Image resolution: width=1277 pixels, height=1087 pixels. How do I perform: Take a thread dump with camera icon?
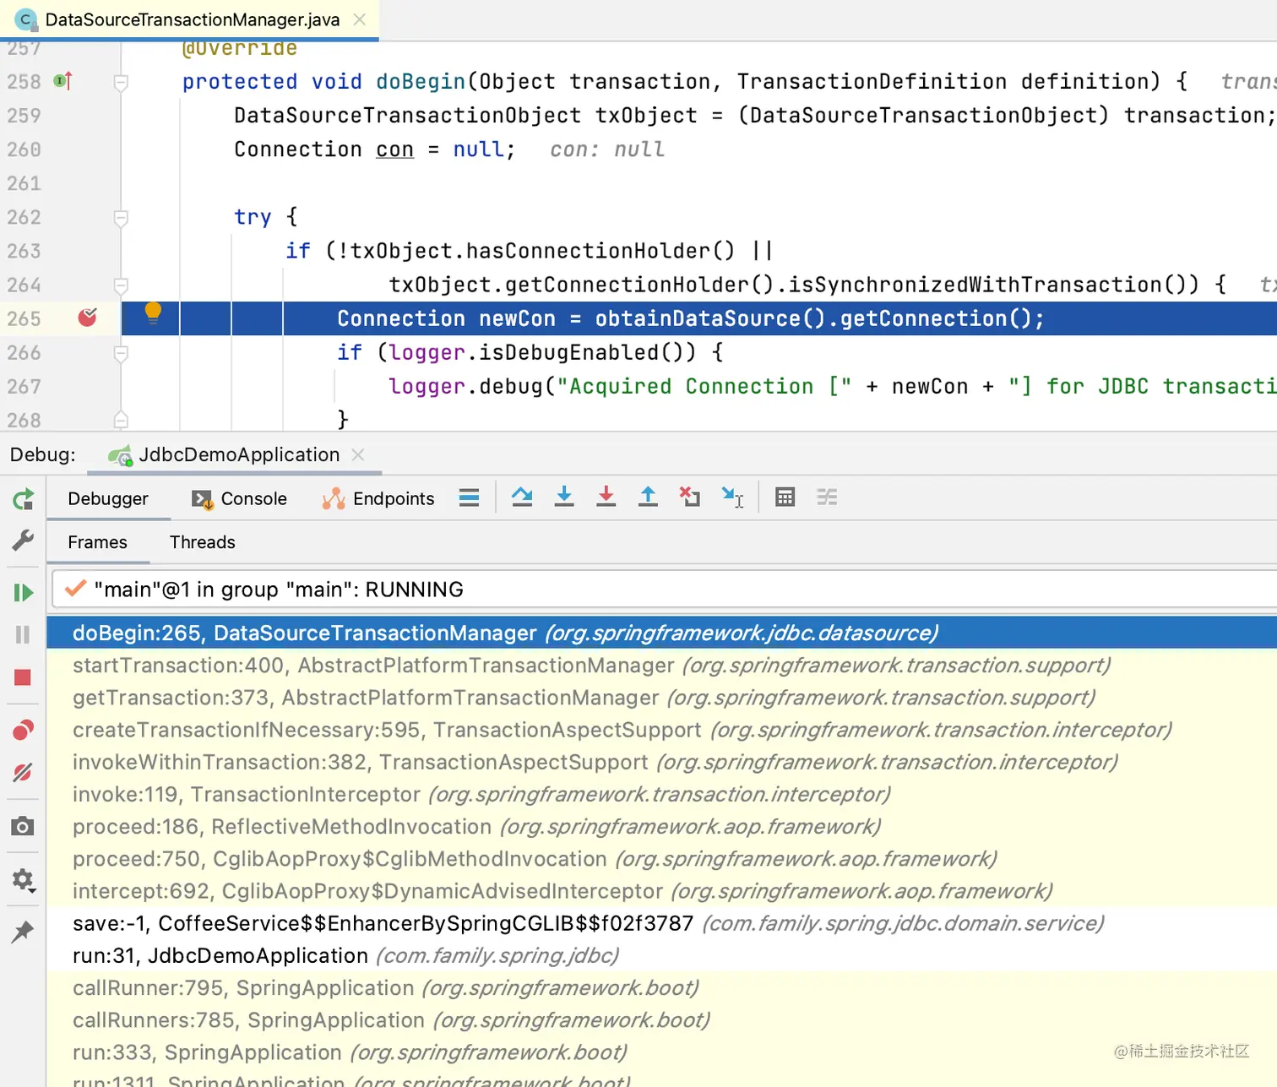(x=23, y=826)
